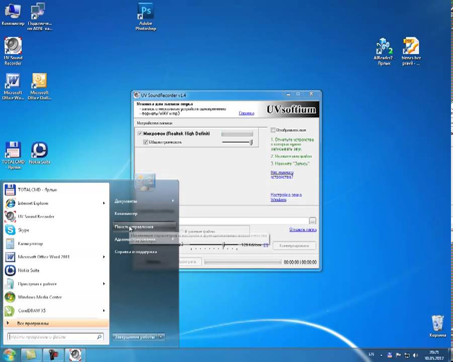Open the volume icon in system tray
Viewport: 453px width, 362px height.
pos(415,355)
